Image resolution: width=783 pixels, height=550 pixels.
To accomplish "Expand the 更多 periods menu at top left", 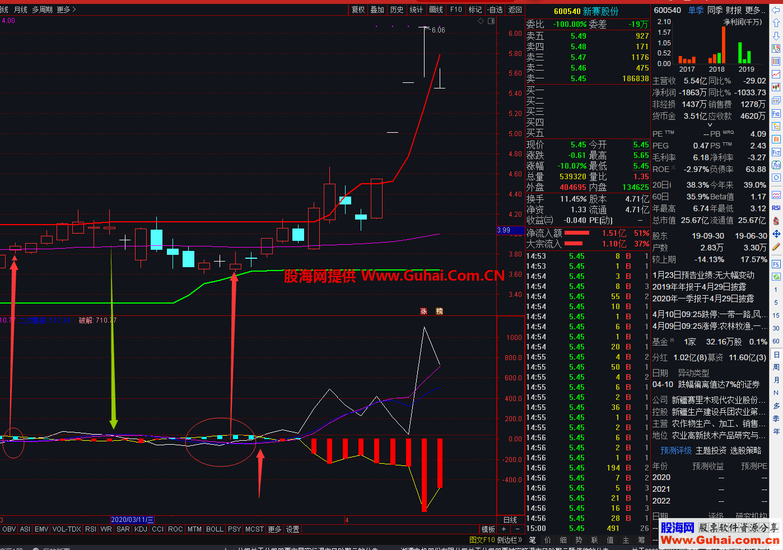I will pos(66,10).
